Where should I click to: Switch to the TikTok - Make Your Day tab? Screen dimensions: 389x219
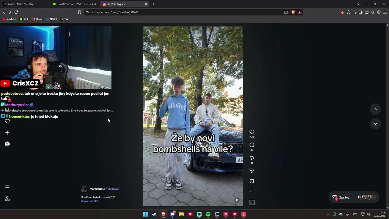(x=25, y=4)
